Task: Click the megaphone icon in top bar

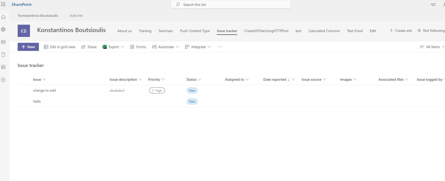Action: click(433, 5)
